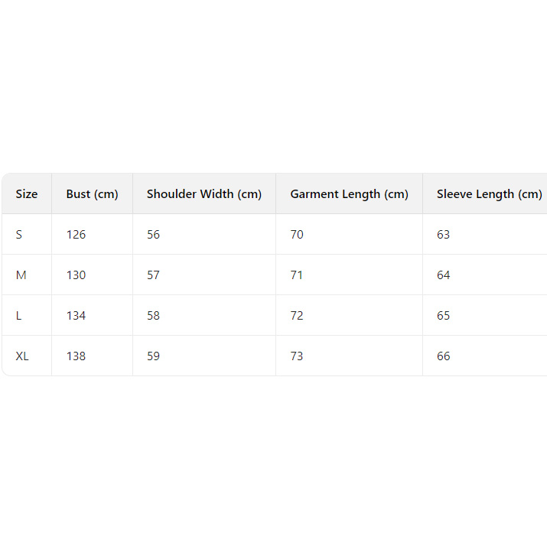Image resolution: width=547 pixels, height=546 pixels.
Task: Click bust value 134
Action: (76, 316)
